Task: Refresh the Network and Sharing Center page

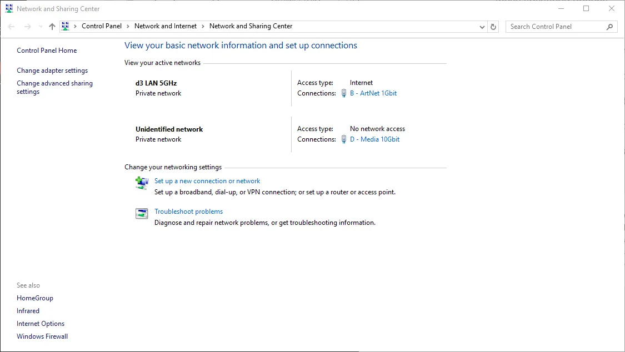Action: click(493, 27)
